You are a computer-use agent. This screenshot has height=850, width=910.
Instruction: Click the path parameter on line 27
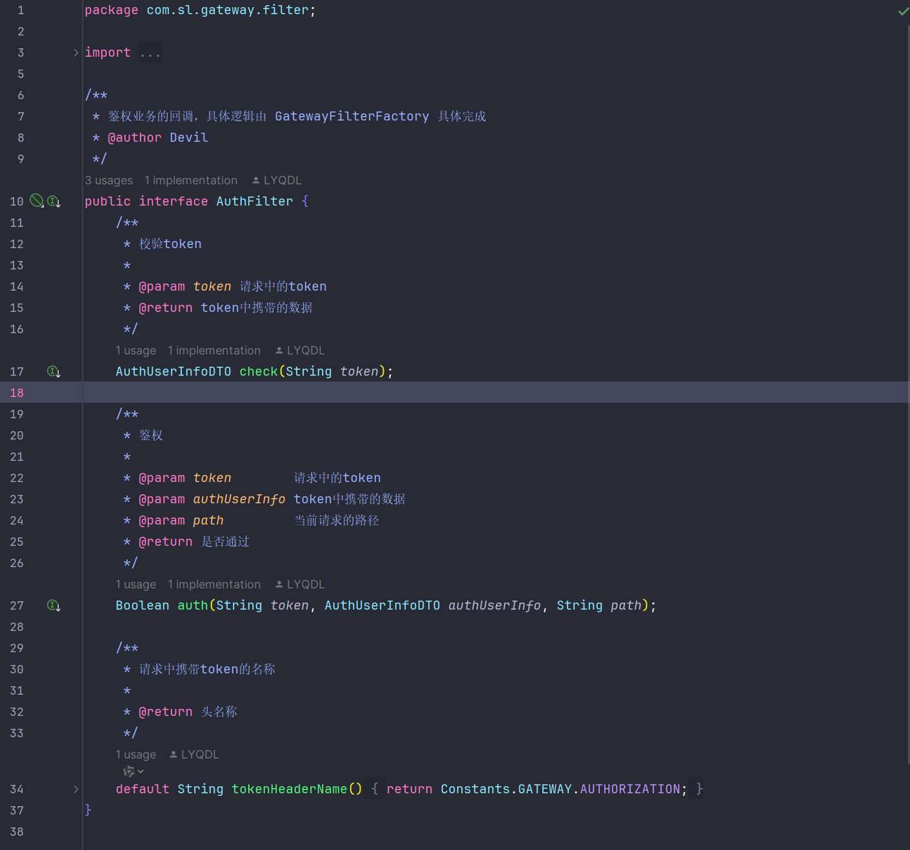click(626, 606)
